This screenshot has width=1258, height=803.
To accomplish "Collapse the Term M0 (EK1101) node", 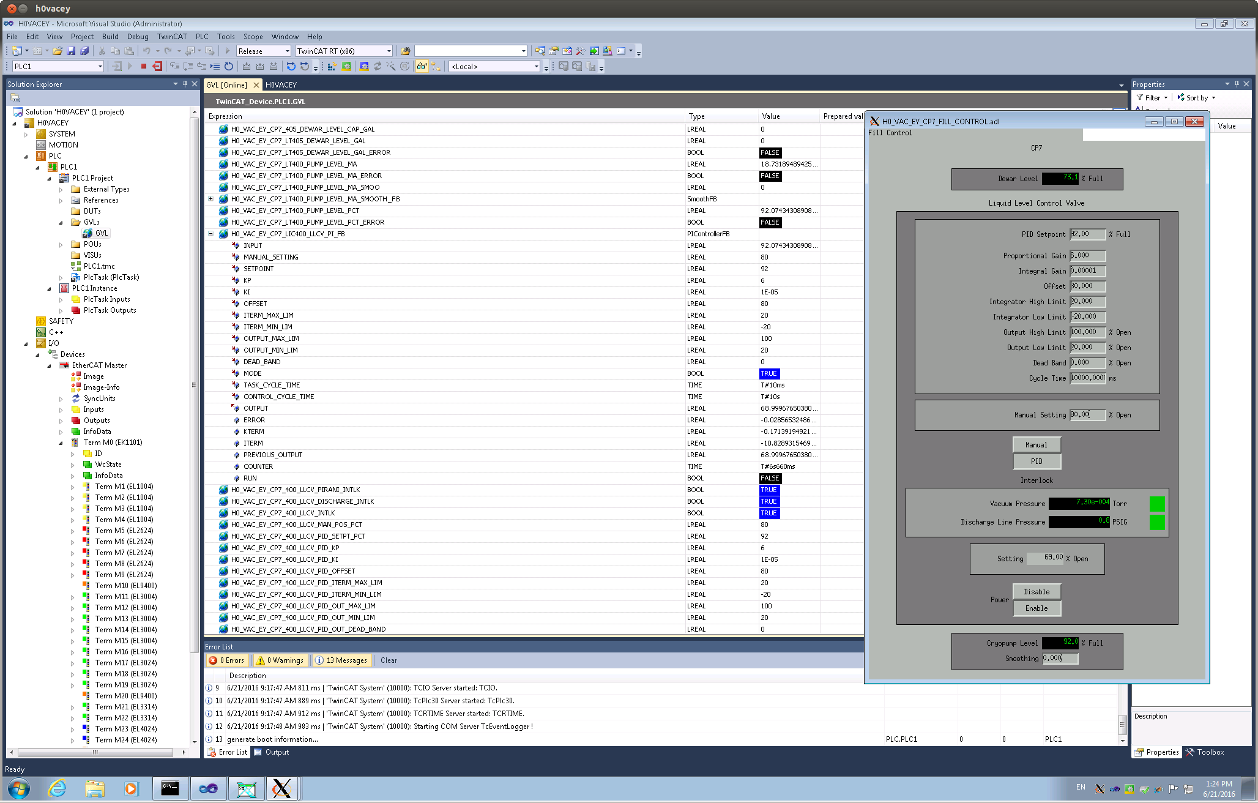I will pyautogui.click(x=61, y=443).
